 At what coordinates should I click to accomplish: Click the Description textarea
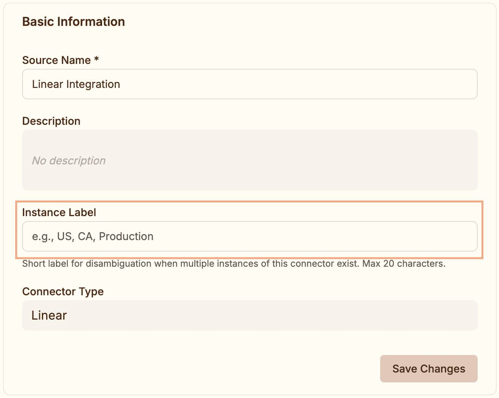[249, 160]
